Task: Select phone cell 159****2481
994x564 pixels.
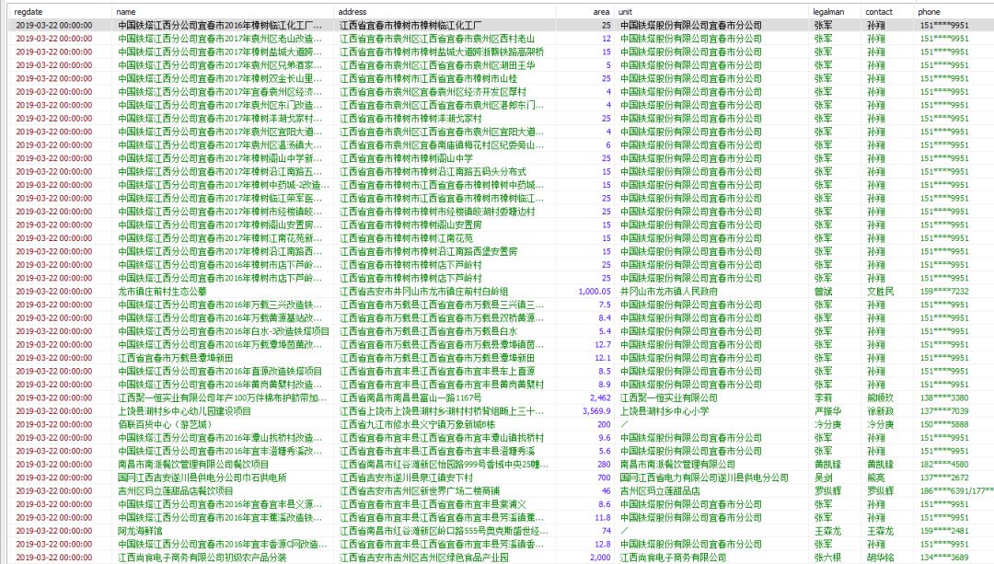Action: pos(944,531)
